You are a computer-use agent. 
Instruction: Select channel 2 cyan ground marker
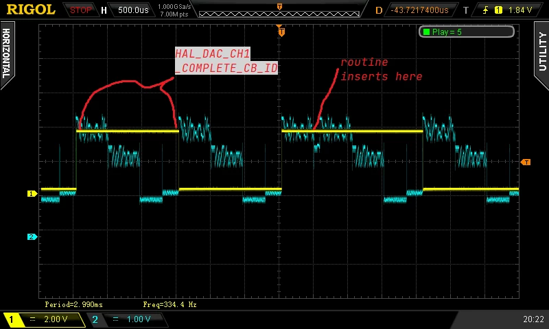pyautogui.click(x=32, y=236)
